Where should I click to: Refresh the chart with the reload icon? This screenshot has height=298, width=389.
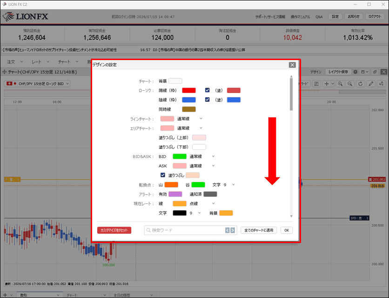click(360, 84)
